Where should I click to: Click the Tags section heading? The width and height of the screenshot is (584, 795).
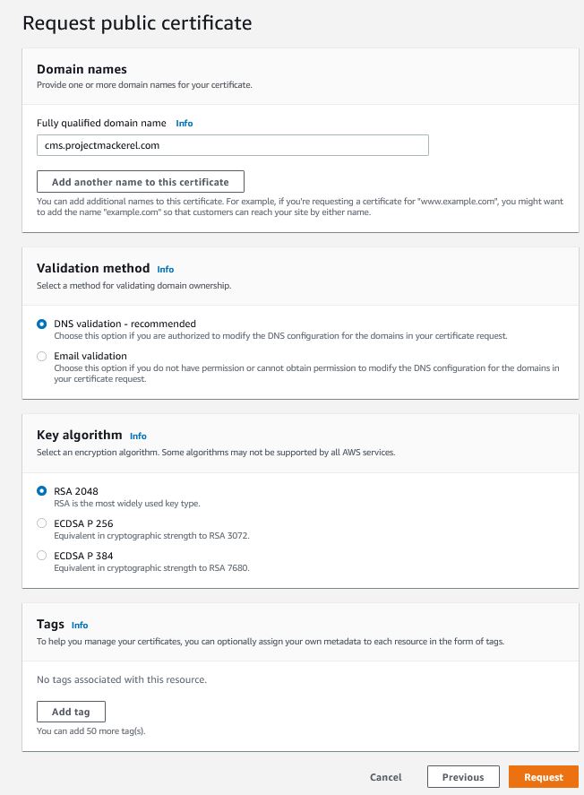(x=50, y=624)
